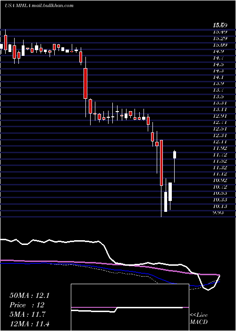
Task: Click the 15.49 price axis label
Action: [220, 32]
